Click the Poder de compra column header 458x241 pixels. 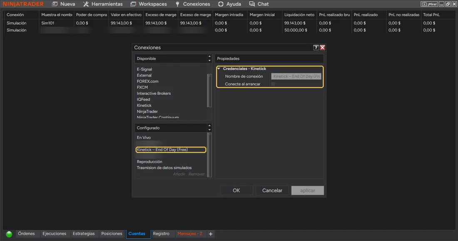coord(92,15)
